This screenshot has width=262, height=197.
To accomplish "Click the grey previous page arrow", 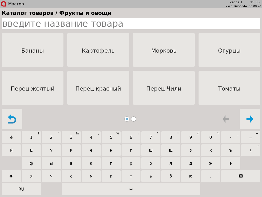I will point(226,119).
